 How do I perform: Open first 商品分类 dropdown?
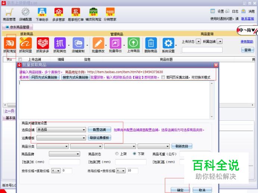53,146
